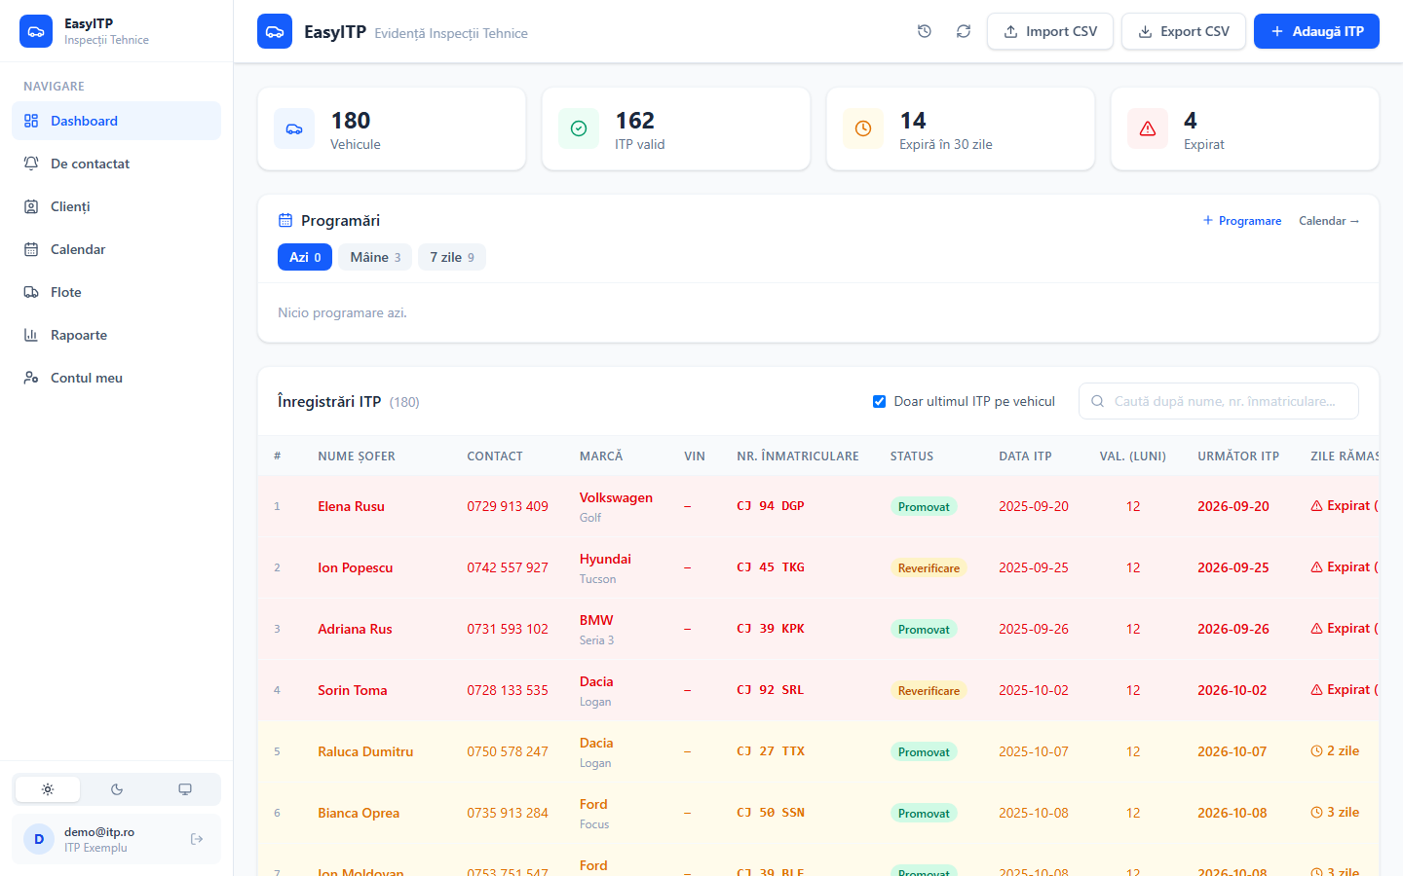This screenshot has height=876, width=1403.
Task: Click the 3 zile clock icon for Bianca Oprea
Action: (x=1317, y=813)
